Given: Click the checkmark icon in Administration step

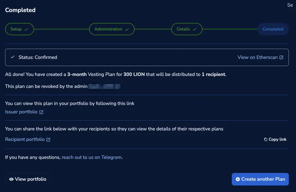Looking at the screenshot, I should click(x=127, y=29).
